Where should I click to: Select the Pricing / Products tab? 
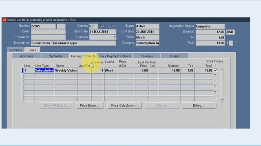pos(83,56)
